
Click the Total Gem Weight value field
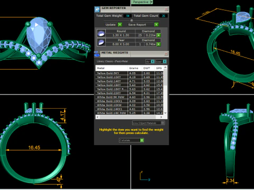pyautogui.click(x=128, y=16)
